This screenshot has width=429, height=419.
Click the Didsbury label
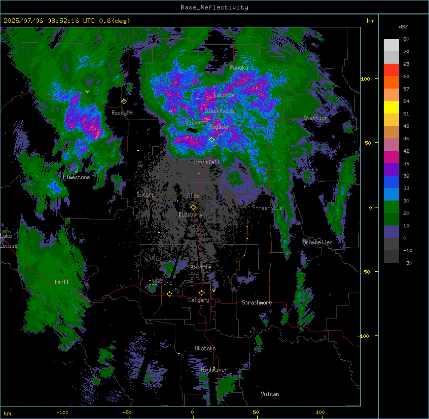191,214
